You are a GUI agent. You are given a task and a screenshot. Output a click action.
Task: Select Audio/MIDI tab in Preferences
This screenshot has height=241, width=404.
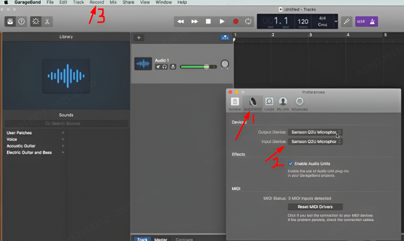tap(253, 104)
